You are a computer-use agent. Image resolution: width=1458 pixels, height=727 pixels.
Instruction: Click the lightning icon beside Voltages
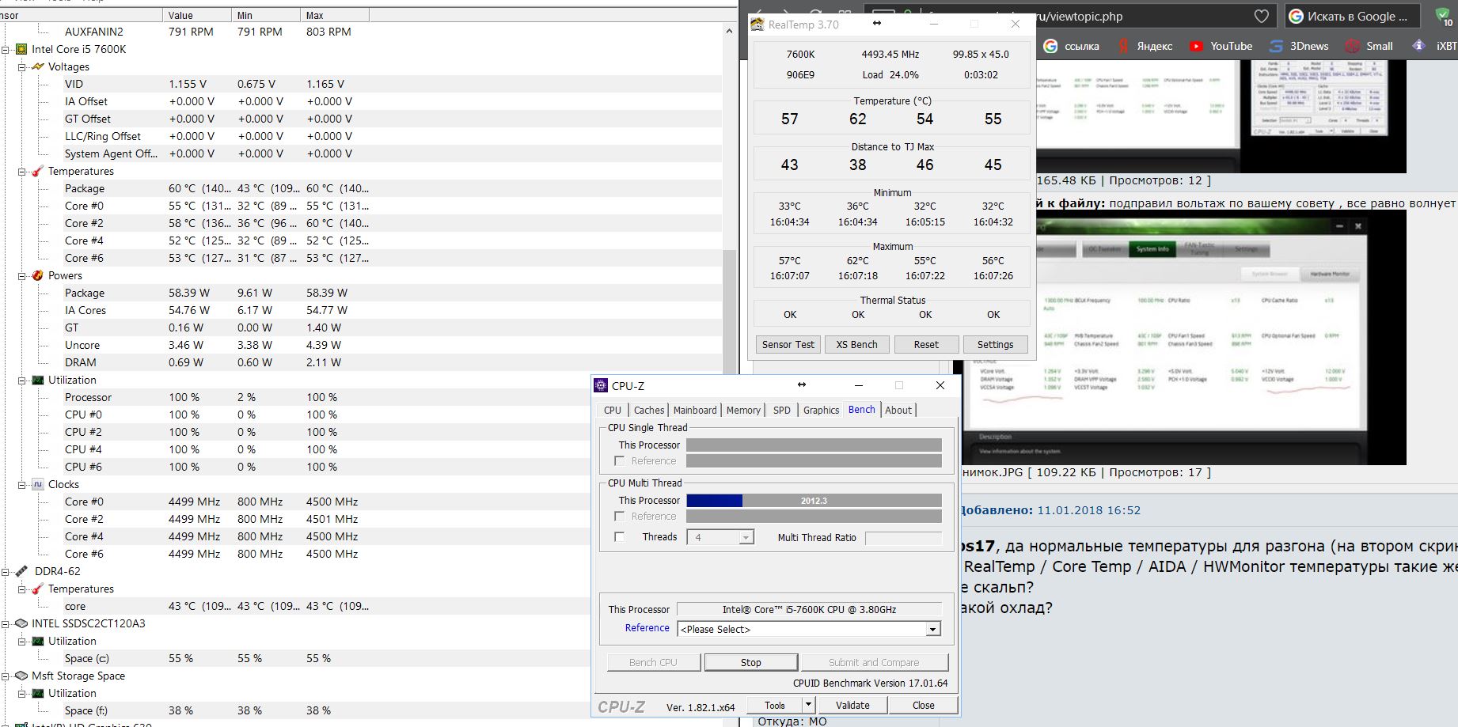[x=37, y=66]
